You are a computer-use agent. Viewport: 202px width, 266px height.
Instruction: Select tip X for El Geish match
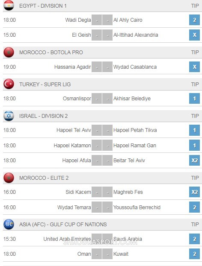pyautogui.click(x=194, y=35)
